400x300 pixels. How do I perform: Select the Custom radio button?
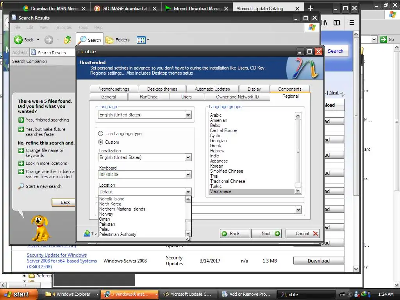pyautogui.click(x=101, y=142)
